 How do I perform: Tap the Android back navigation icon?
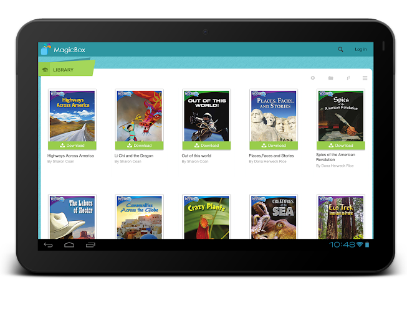[x=48, y=244]
